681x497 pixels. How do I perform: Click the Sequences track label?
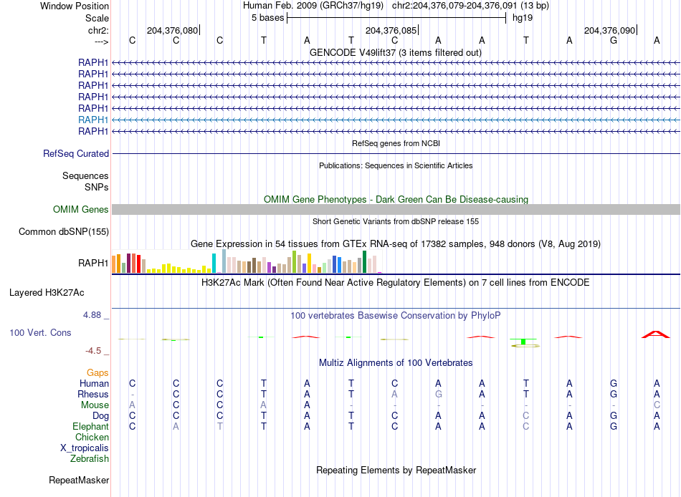[85, 175]
